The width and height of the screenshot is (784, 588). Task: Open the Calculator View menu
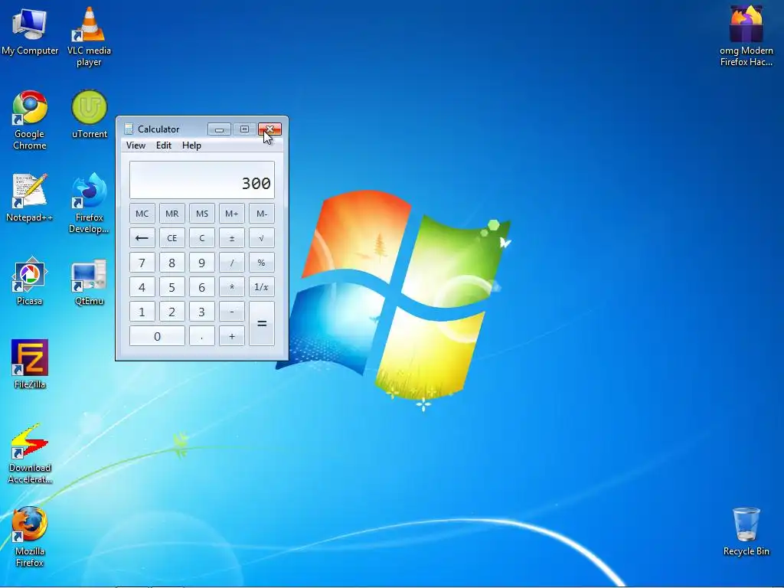136,145
